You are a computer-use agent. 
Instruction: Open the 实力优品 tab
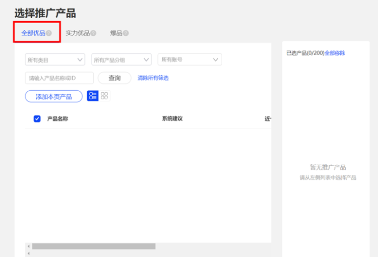pos(78,33)
